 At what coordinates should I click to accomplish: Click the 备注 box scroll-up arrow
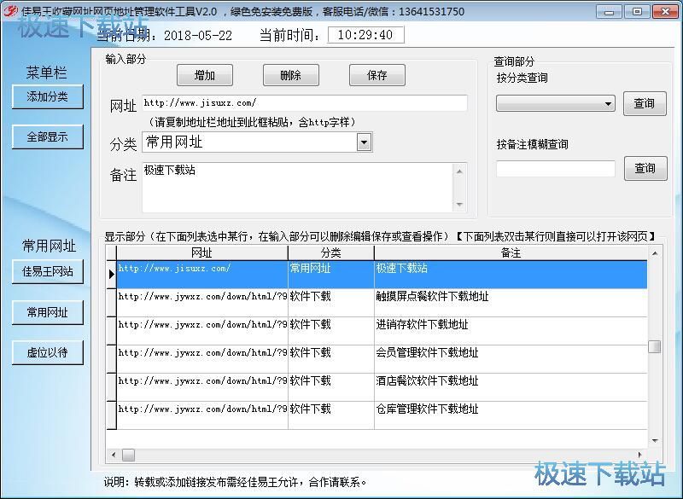click(459, 171)
